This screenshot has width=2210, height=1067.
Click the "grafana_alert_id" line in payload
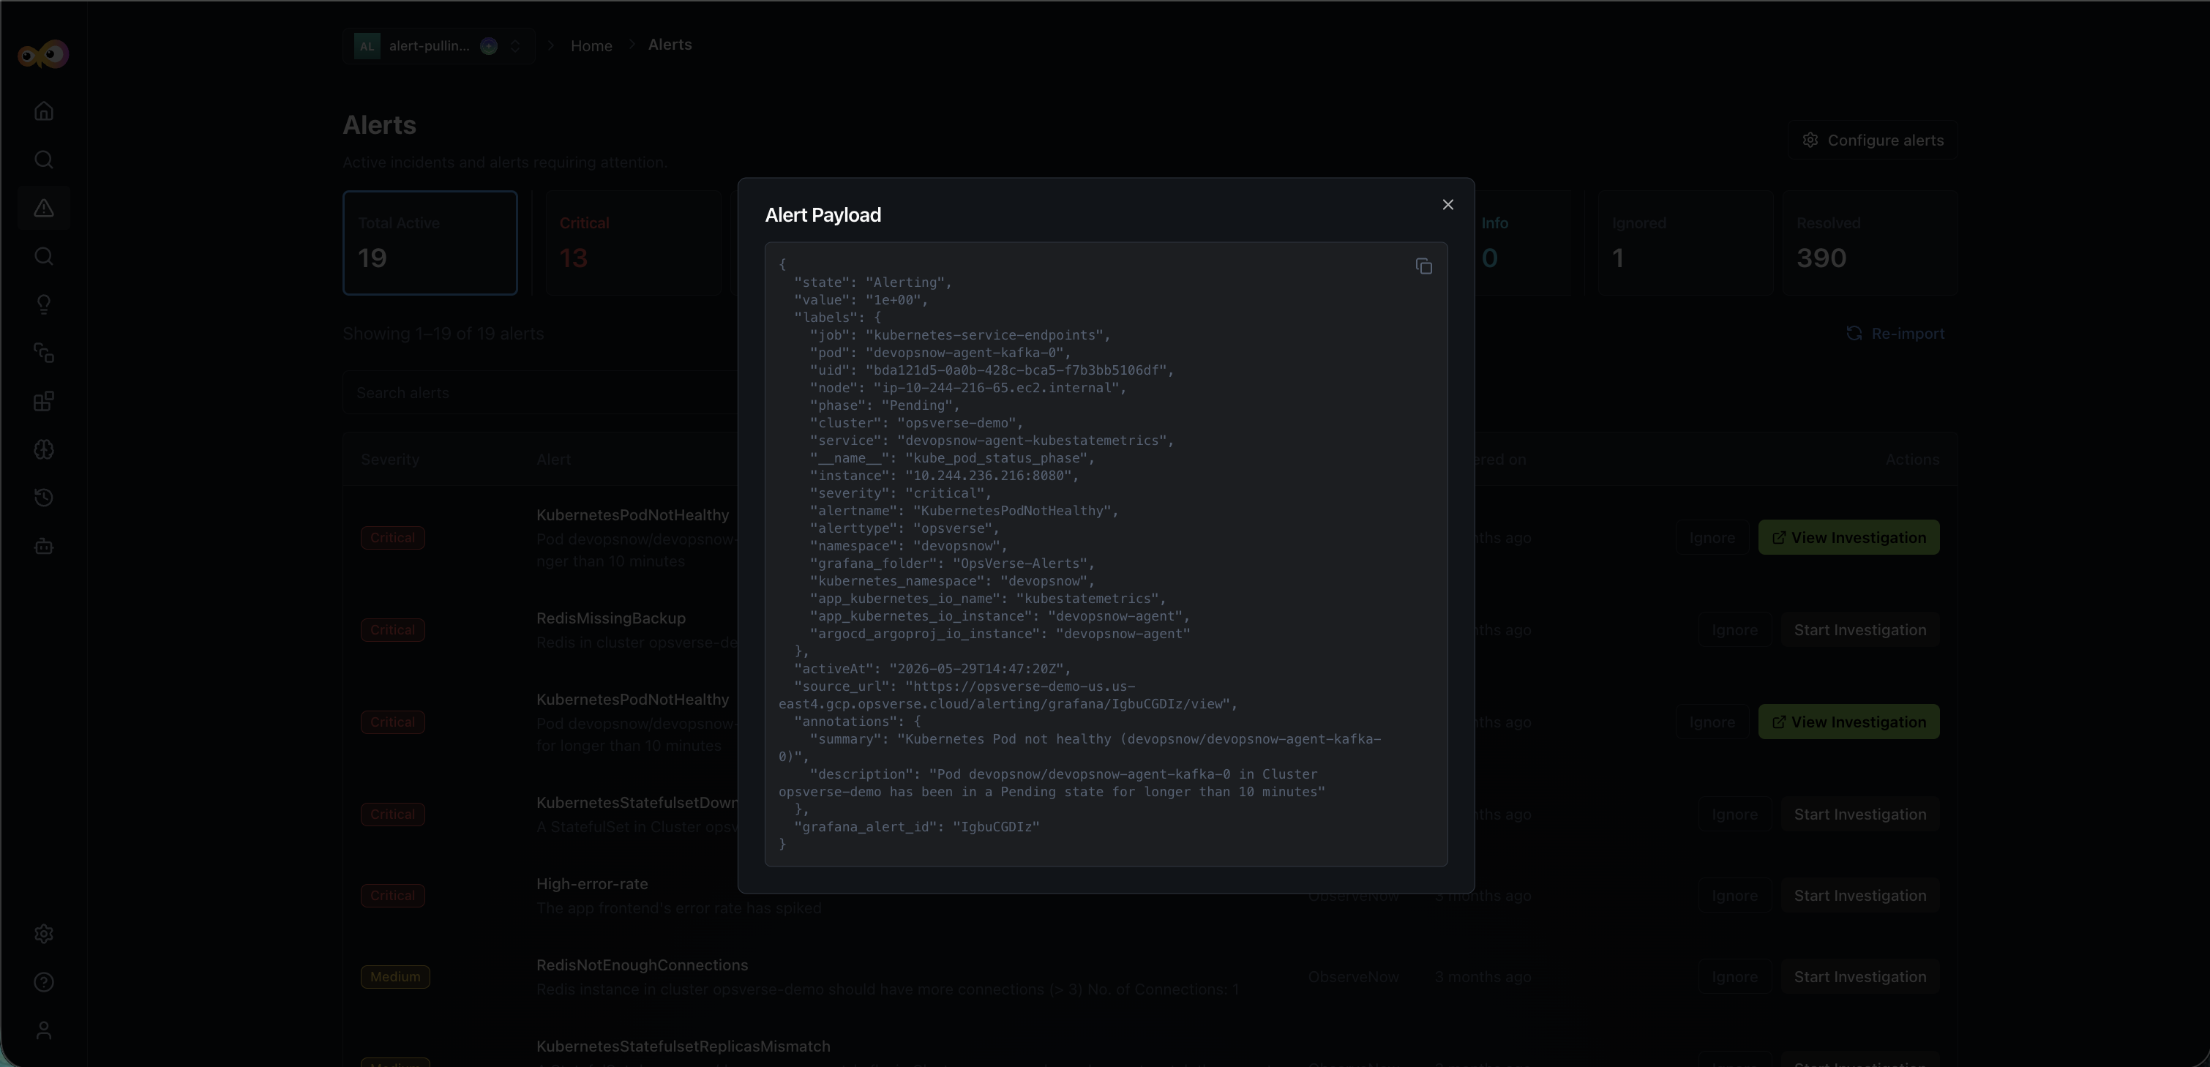click(916, 827)
